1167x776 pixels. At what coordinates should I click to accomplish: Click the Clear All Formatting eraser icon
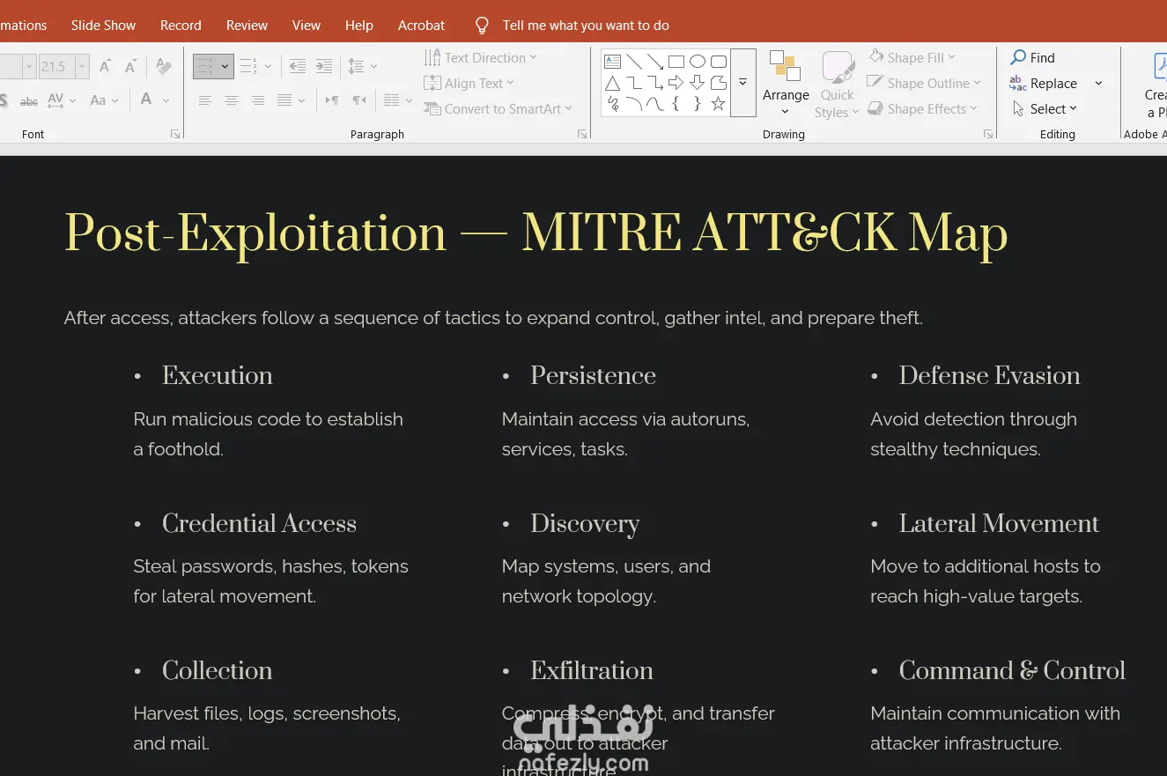click(164, 66)
